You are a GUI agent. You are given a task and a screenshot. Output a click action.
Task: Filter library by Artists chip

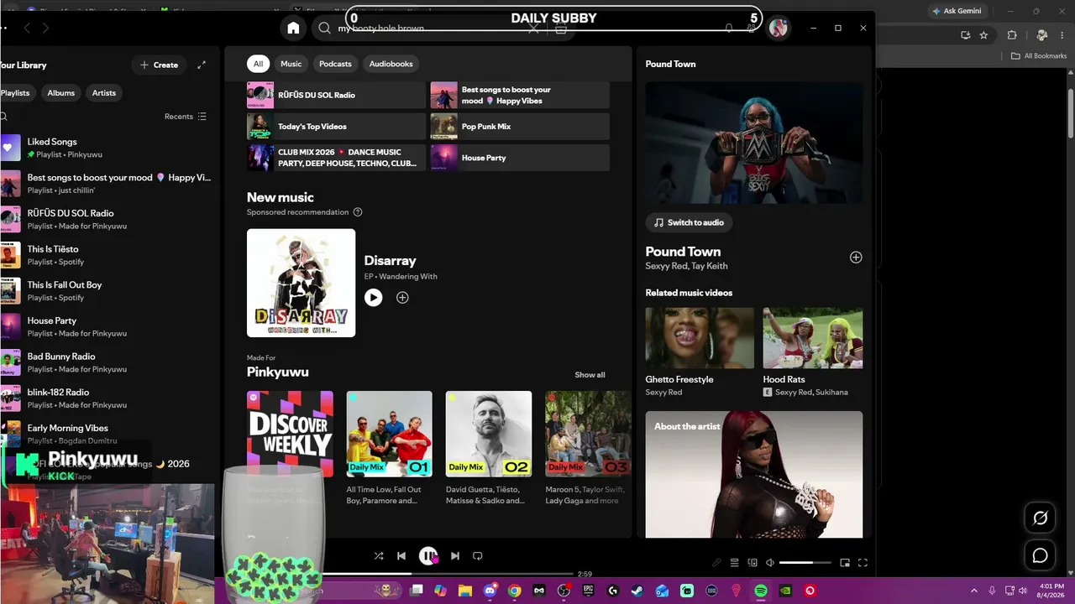[x=104, y=93]
